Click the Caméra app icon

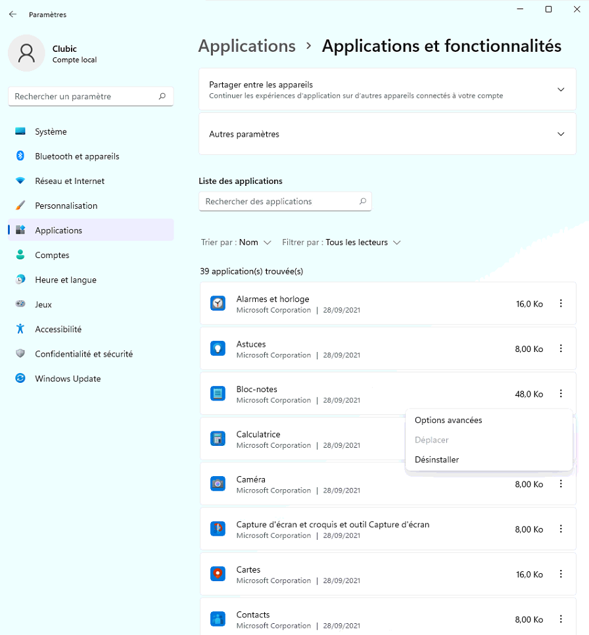(218, 484)
